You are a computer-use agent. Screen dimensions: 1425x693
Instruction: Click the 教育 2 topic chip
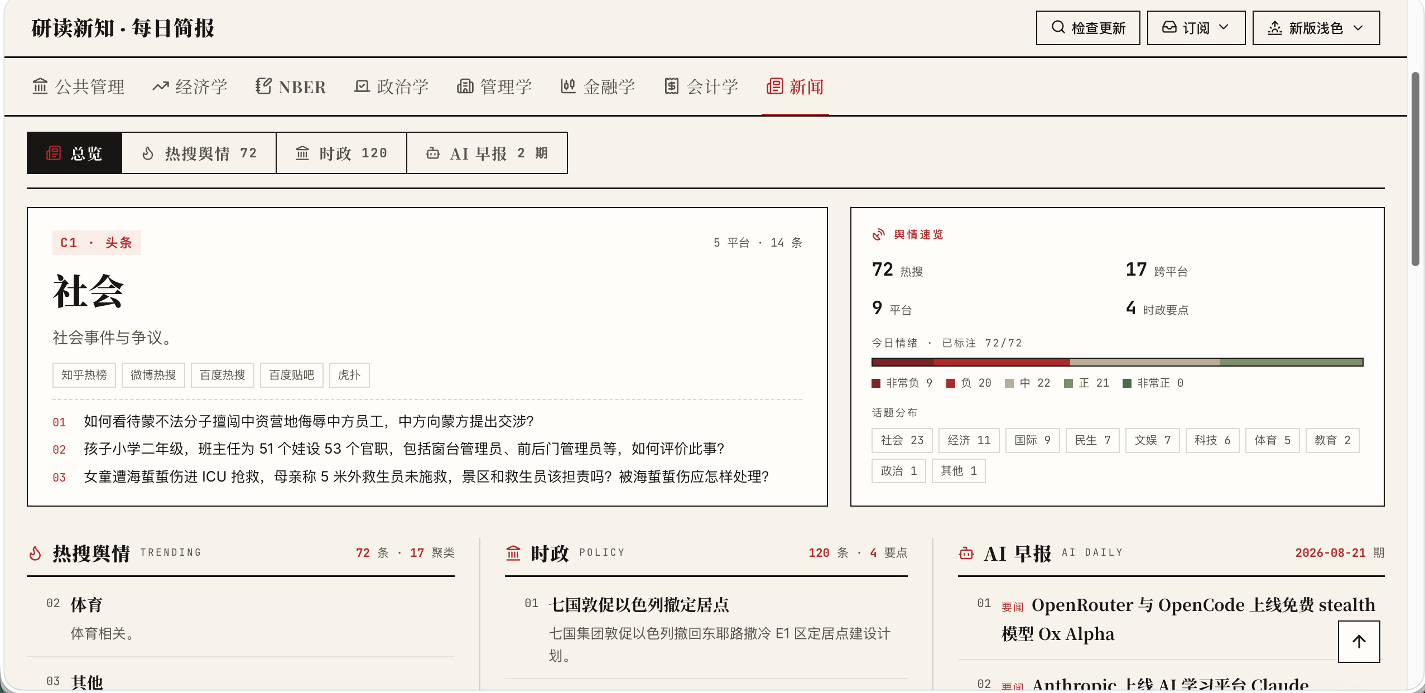tap(1332, 440)
